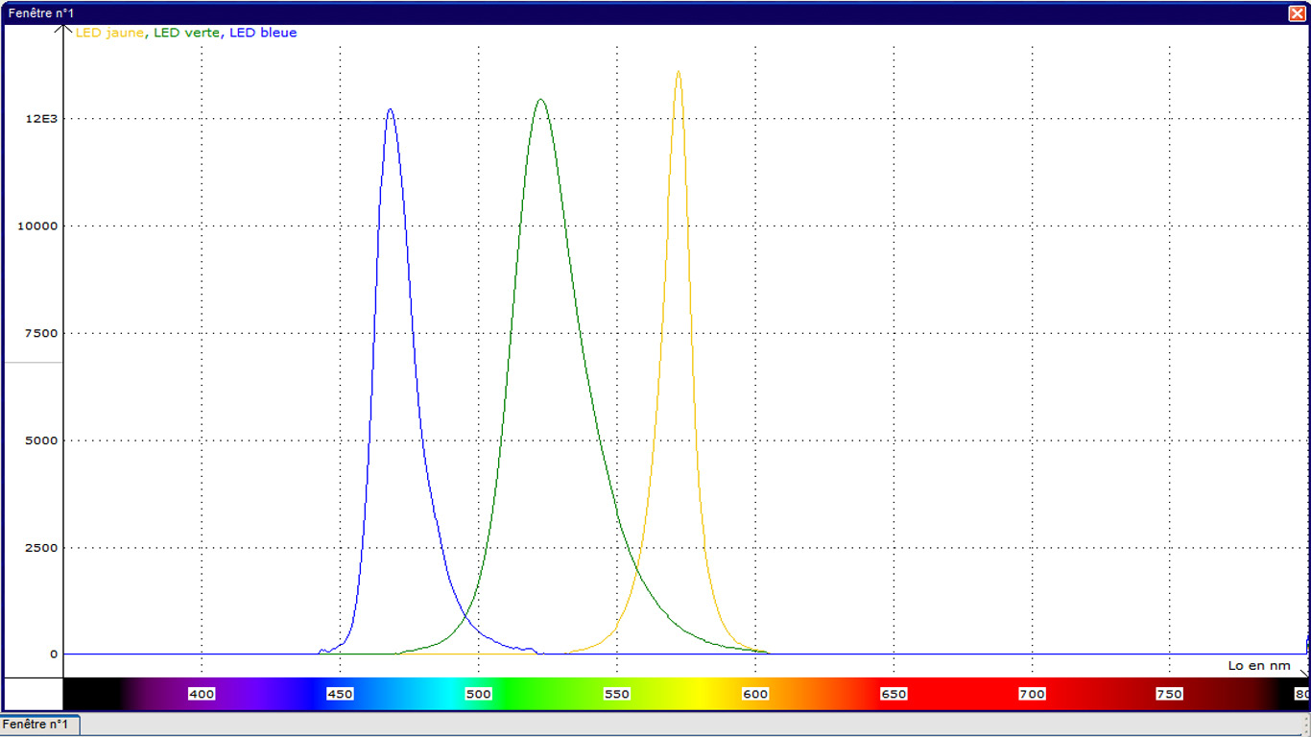The image size is (1311, 737).
Task: Click the 750 wavelength marker
Action: (x=1169, y=694)
